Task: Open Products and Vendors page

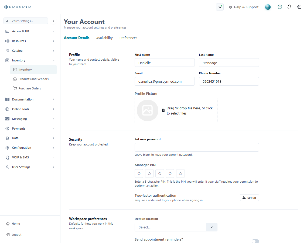Action: (33, 79)
